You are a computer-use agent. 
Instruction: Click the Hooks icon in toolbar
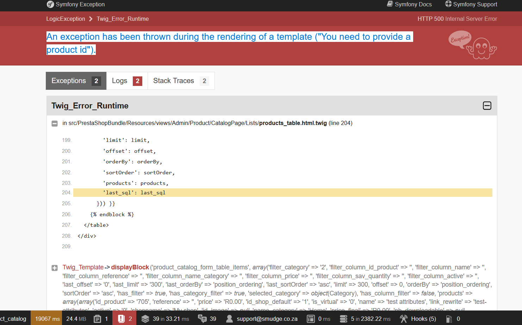click(x=404, y=319)
